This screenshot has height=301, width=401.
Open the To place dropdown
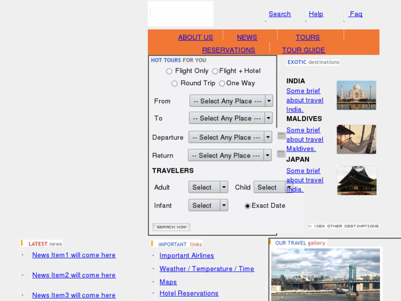point(231,118)
